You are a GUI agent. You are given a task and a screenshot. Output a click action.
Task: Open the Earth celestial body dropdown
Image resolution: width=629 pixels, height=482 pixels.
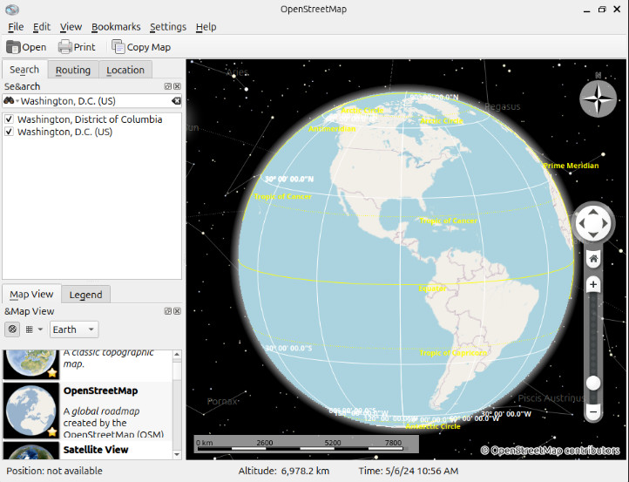(74, 329)
